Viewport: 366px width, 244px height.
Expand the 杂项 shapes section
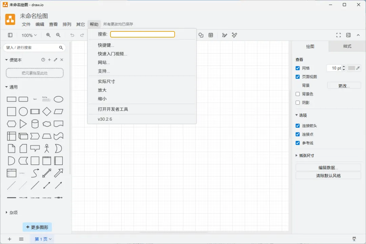(12, 213)
